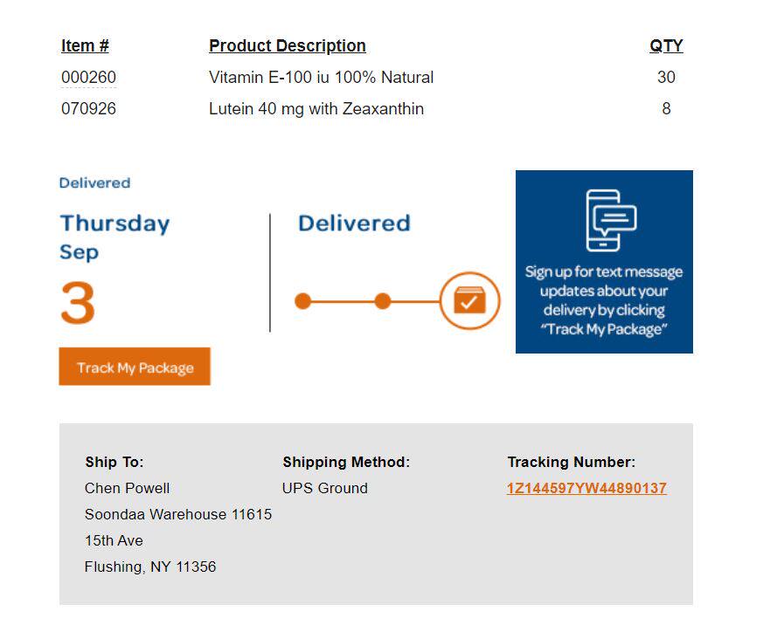
Task: Click item number 000260
Action: pyautogui.click(x=88, y=78)
